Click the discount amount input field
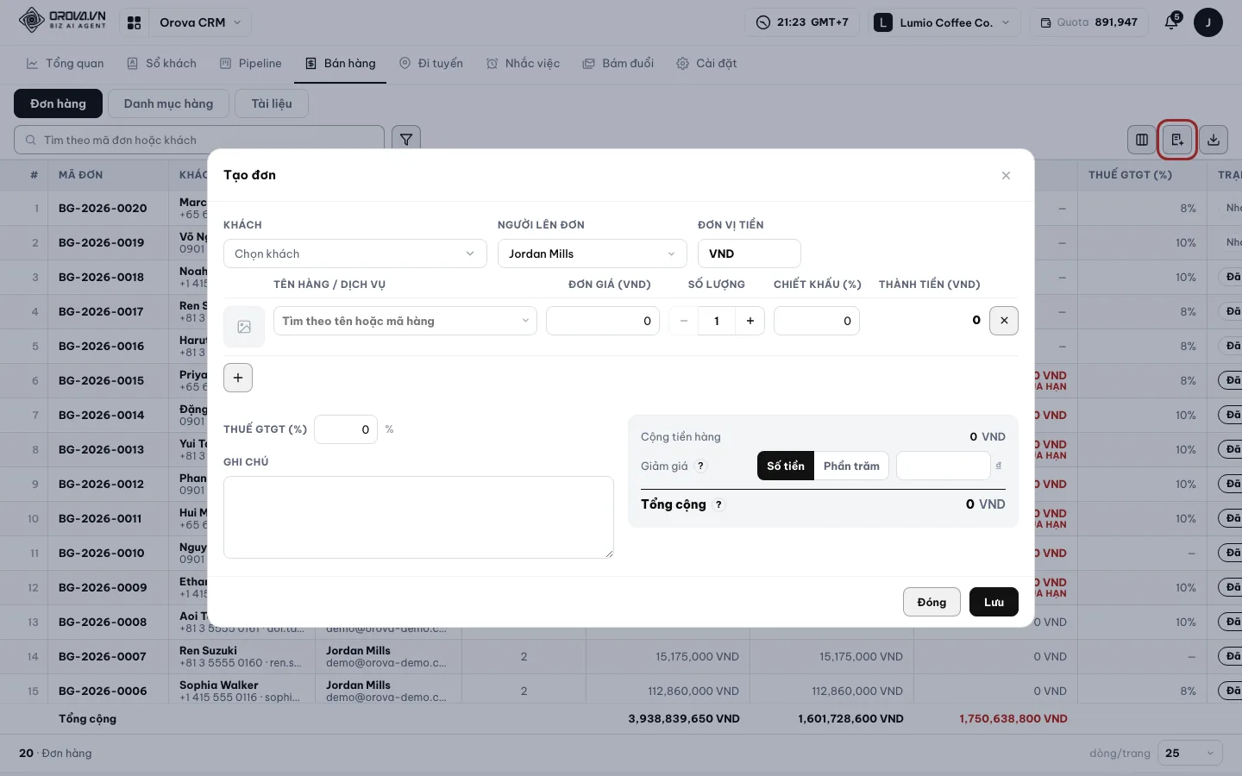 pyautogui.click(x=943, y=466)
